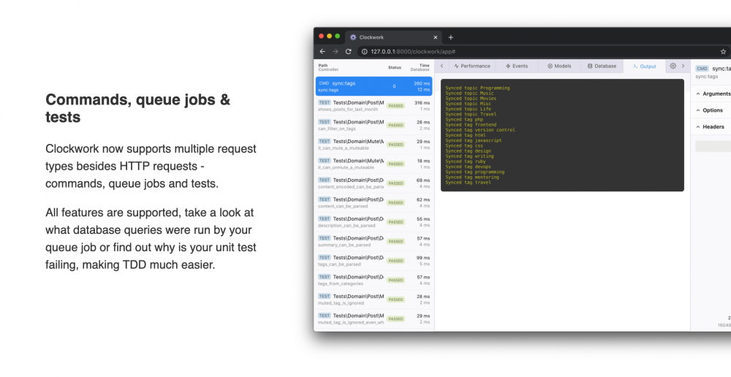Reload the Clockwork page
This screenshot has width=731, height=377.
click(x=349, y=52)
